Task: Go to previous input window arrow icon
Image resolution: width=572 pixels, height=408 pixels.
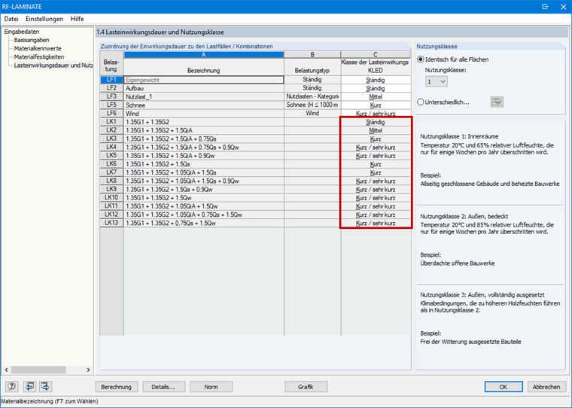Action: click(29, 386)
